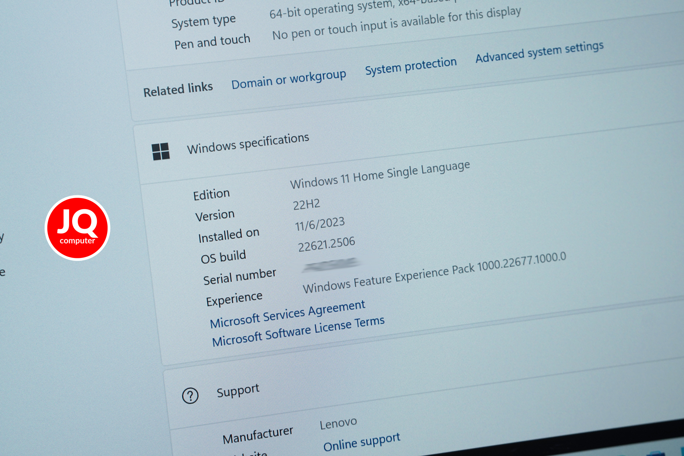Select the Related links label
The image size is (684, 456).
(x=178, y=90)
